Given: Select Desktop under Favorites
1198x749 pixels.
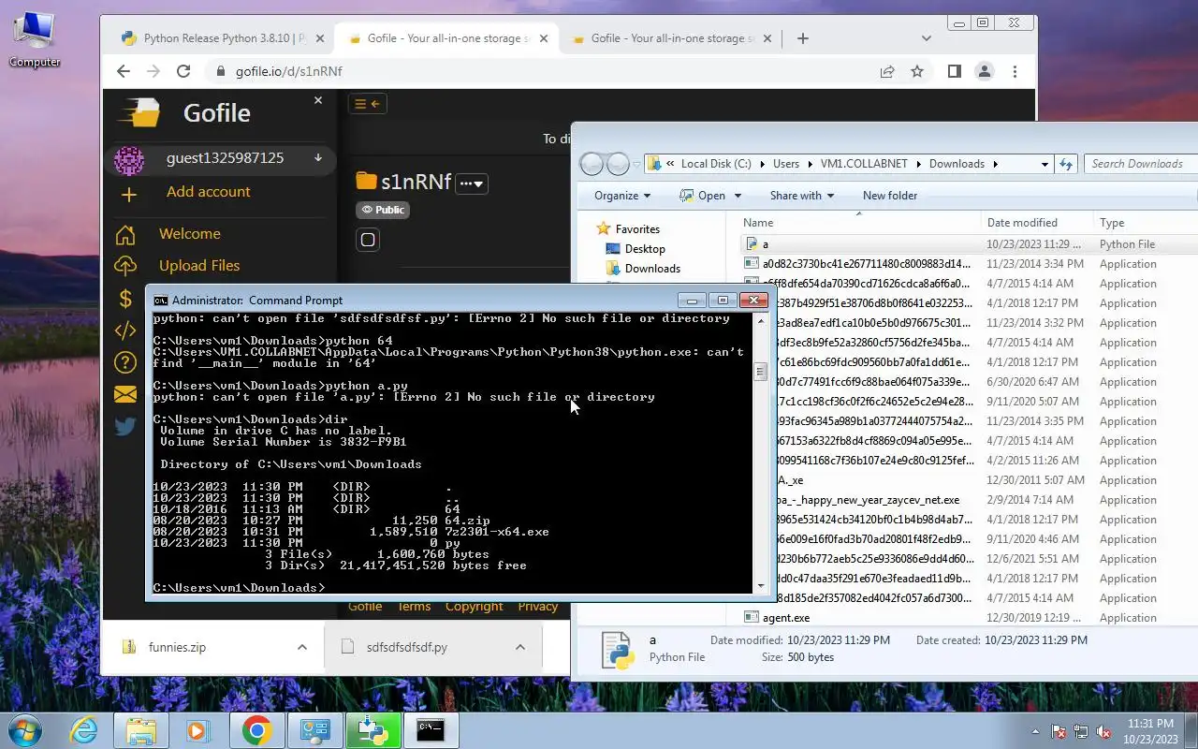Looking at the screenshot, I should (x=645, y=249).
